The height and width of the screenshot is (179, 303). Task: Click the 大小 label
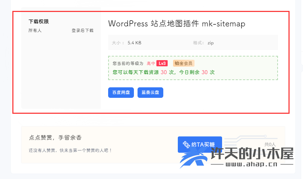(118, 43)
